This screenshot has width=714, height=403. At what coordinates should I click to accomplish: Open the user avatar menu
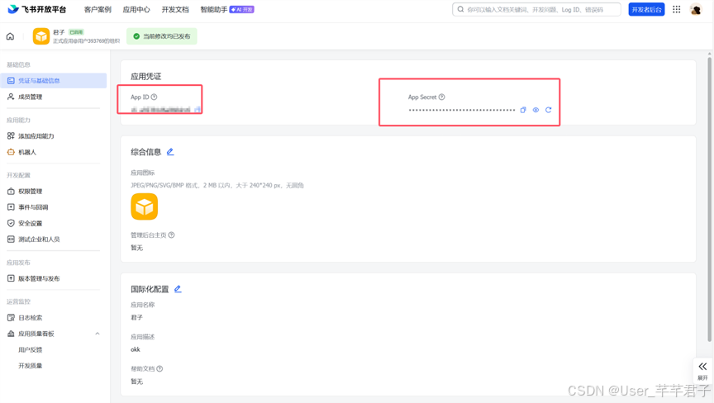pos(696,9)
